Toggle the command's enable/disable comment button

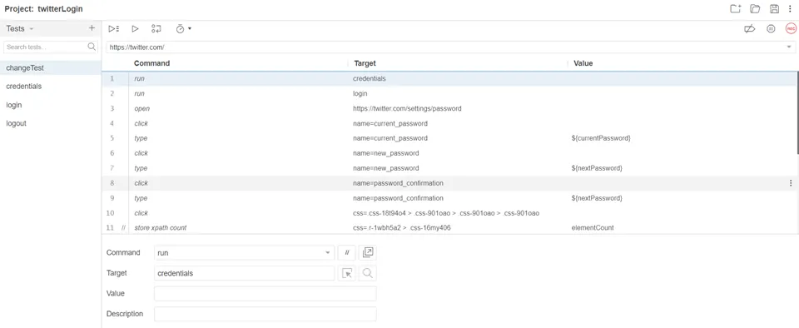347,252
